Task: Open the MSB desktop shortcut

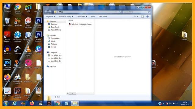Action: 28,8
